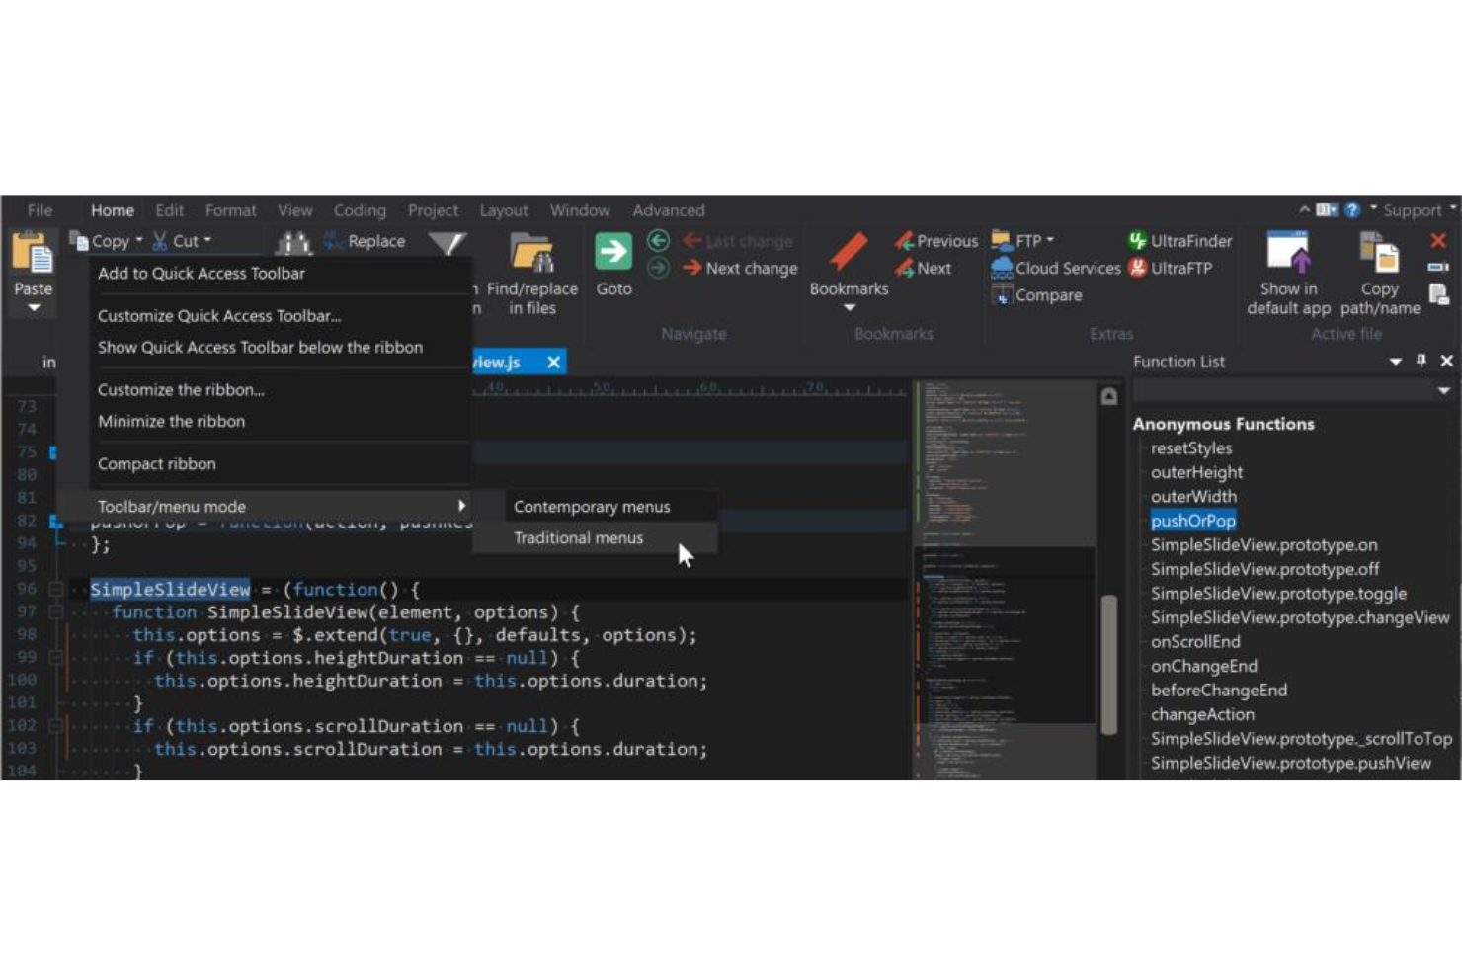Select pushOrPop in the Function List
This screenshot has height=975, width=1462.
[1193, 521]
